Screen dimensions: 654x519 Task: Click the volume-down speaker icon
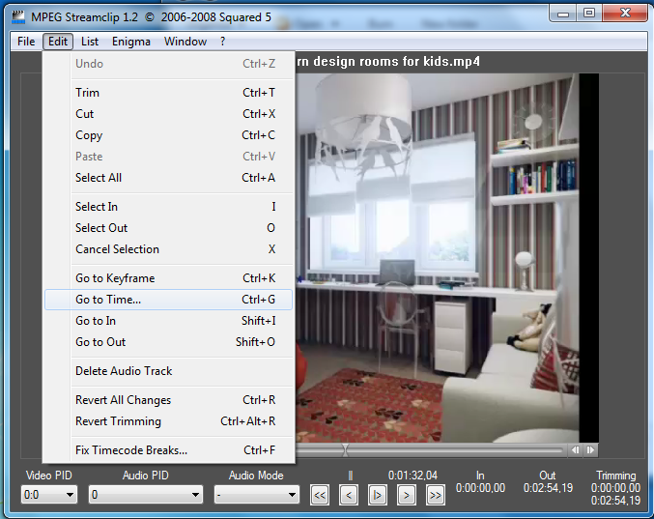(x=575, y=449)
